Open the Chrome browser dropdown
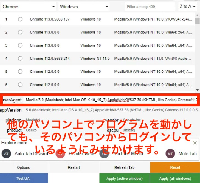 point(29,7)
